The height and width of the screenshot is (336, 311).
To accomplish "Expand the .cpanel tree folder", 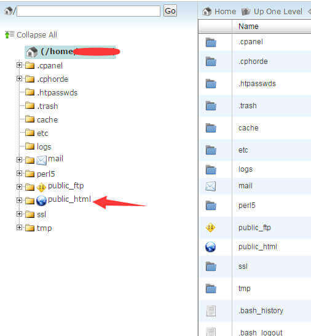I will point(19,65).
